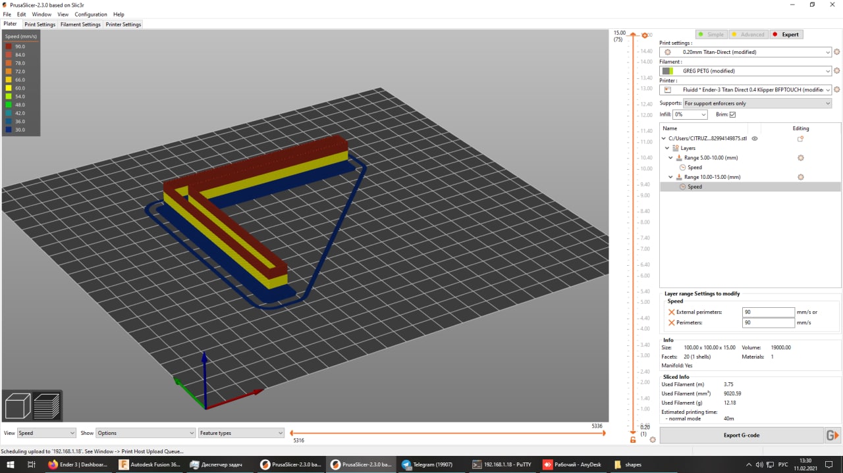Switch to Advanced mode
Screen dimensions: 843x473
749,35
